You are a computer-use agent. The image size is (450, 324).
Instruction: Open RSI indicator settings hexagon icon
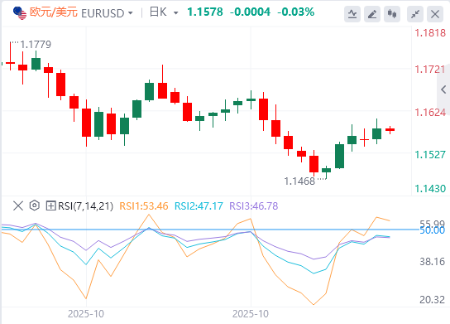pos(35,206)
